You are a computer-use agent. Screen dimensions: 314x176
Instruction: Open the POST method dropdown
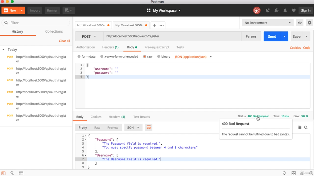89,36
